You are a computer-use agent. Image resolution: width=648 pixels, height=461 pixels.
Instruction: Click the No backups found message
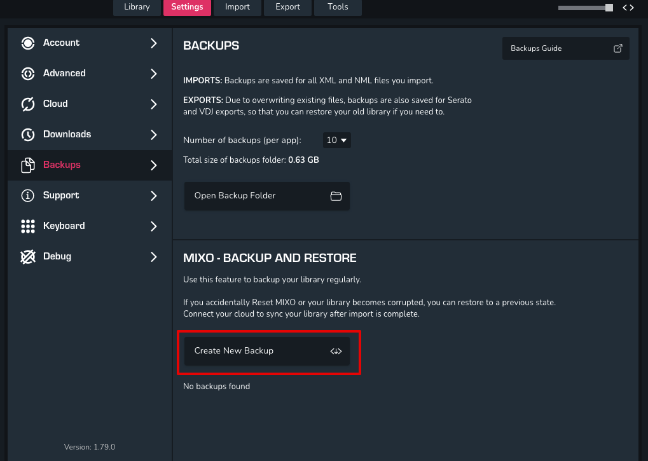click(x=217, y=386)
